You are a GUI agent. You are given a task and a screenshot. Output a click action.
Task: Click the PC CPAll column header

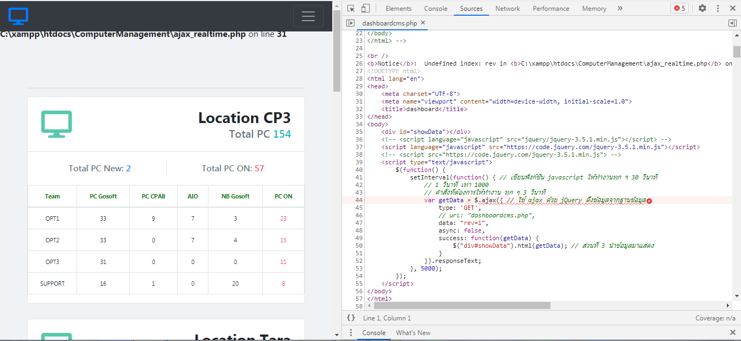(x=153, y=196)
